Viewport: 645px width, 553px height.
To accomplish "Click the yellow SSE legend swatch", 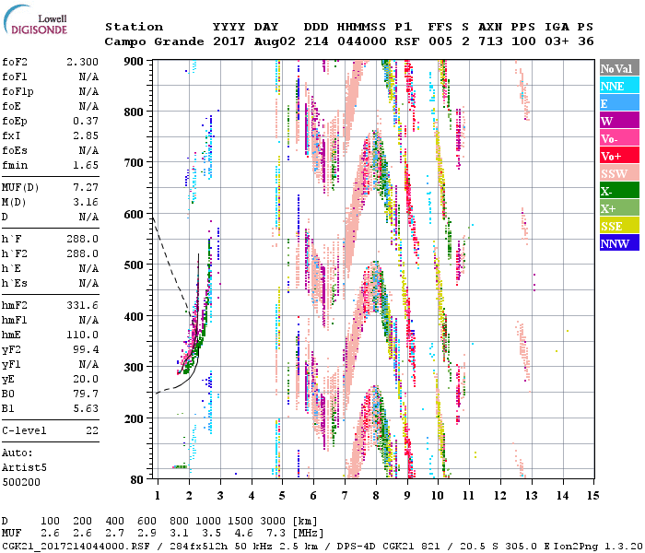I will click(x=618, y=226).
